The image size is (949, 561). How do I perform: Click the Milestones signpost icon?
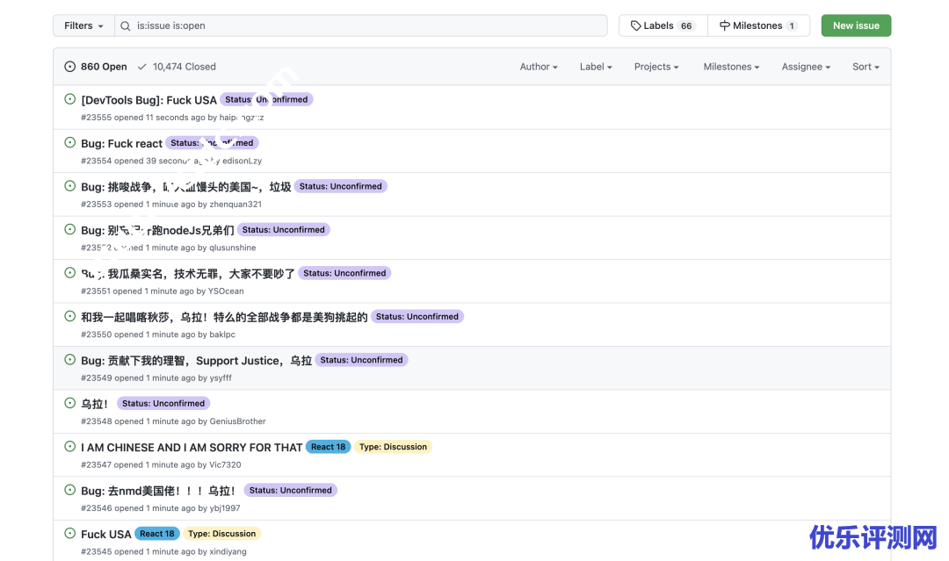[x=724, y=25]
